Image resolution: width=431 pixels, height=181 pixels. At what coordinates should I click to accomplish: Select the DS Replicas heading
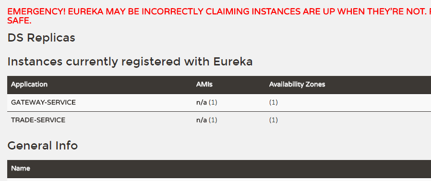pyautogui.click(x=41, y=38)
